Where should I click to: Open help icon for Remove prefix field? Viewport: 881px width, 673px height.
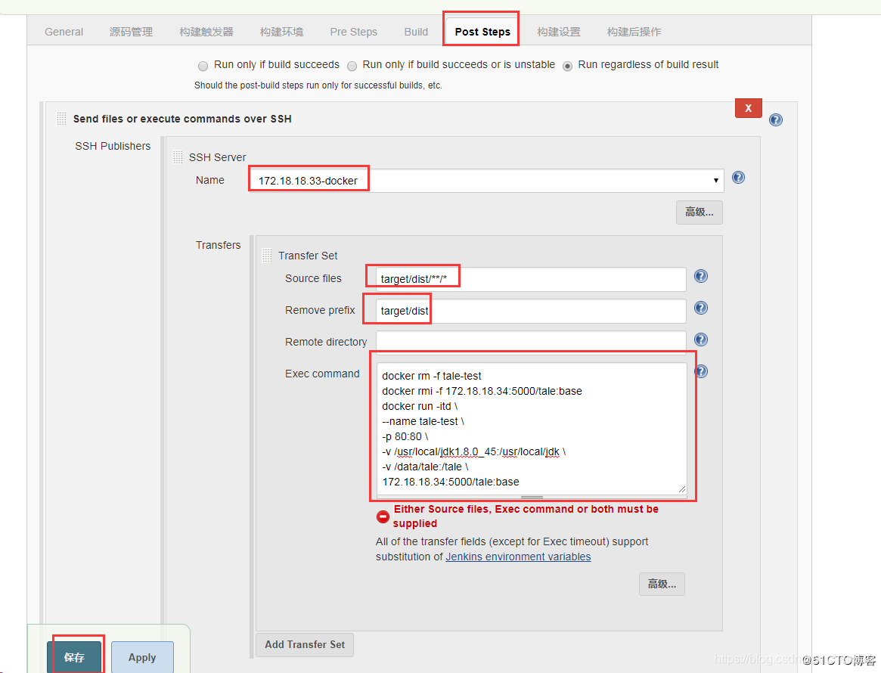[x=701, y=308]
